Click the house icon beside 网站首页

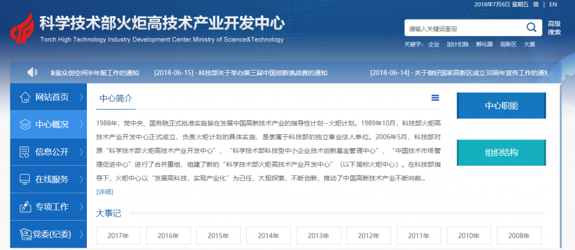point(25,97)
